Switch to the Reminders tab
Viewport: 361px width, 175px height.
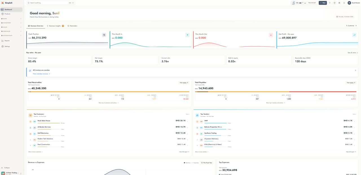click(x=72, y=26)
